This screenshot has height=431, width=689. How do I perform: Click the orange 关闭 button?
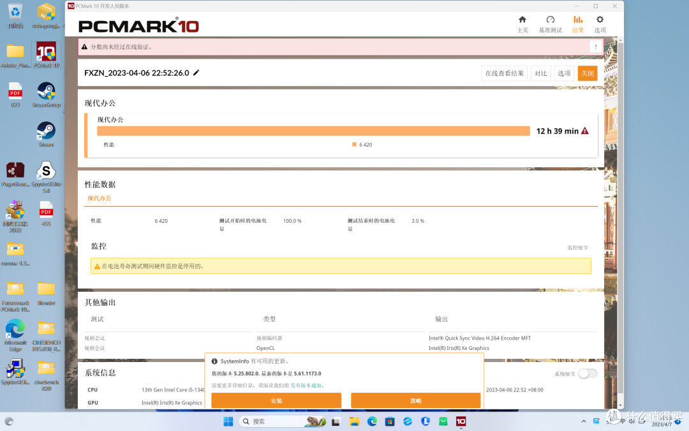[x=588, y=73]
